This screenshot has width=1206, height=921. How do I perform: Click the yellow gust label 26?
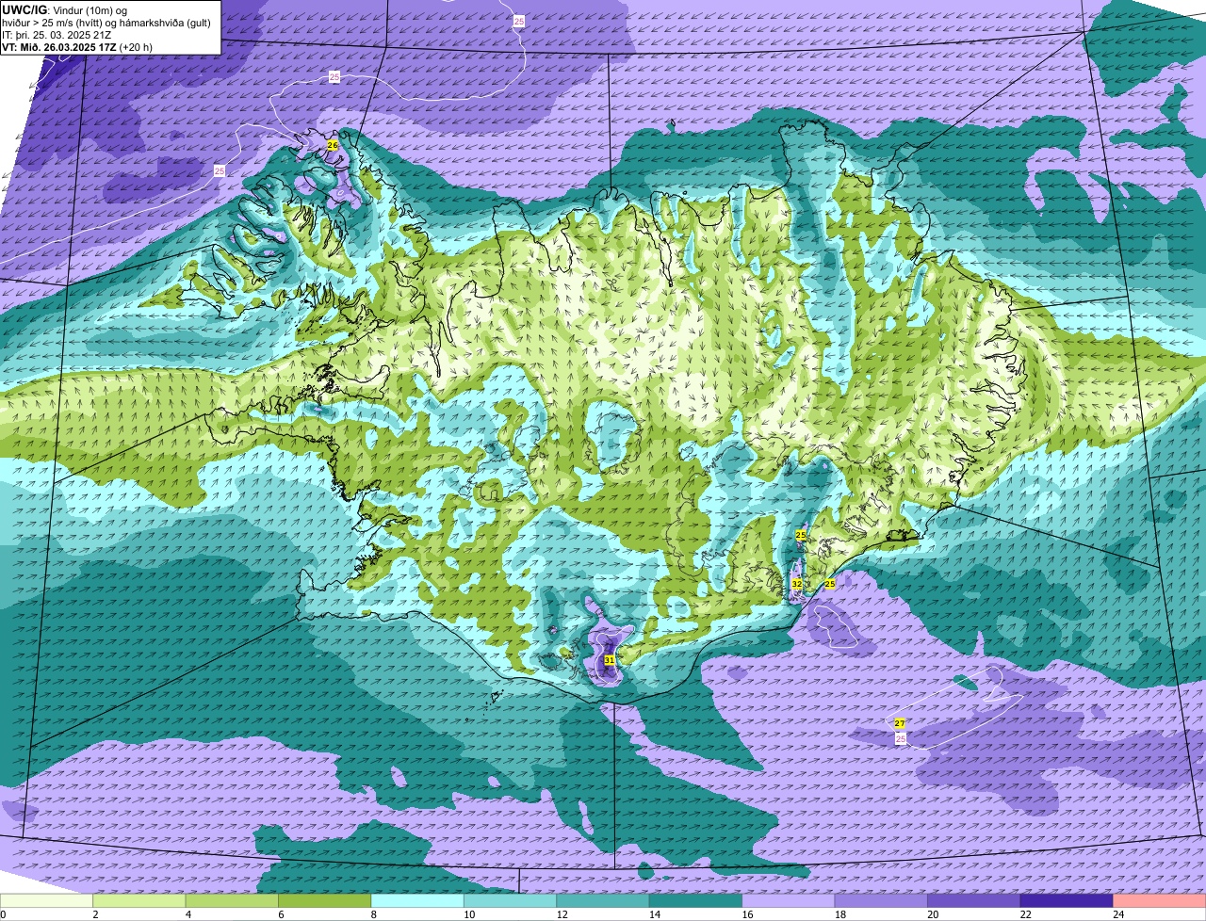(x=333, y=145)
